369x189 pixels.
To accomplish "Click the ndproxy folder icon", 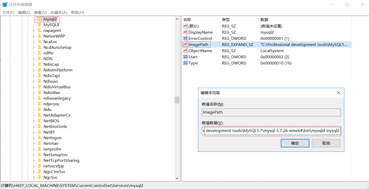I will coord(39,104).
